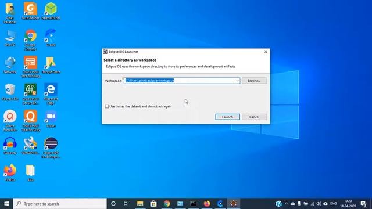Screen dimensions: 372x209
Task: Expand the Workspace path dropdown arrow
Action: coord(237,81)
